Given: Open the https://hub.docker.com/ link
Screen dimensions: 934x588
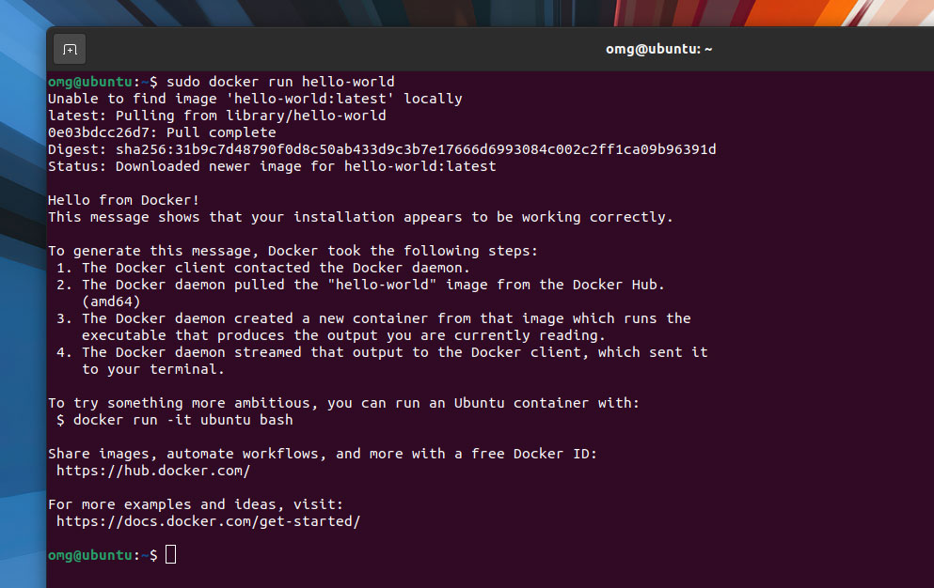Looking at the screenshot, I should tap(153, 471).
